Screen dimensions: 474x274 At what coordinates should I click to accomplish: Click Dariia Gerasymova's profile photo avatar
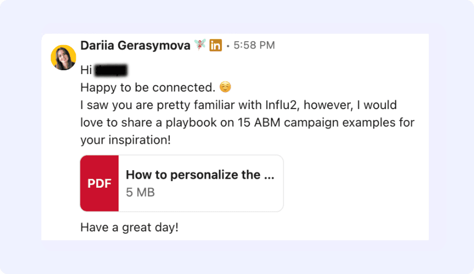[64, 57]
